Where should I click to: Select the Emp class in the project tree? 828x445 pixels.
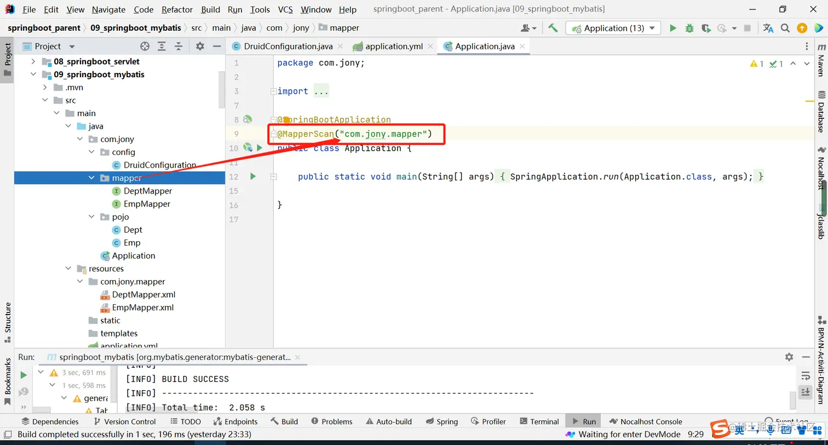(131, 243)
